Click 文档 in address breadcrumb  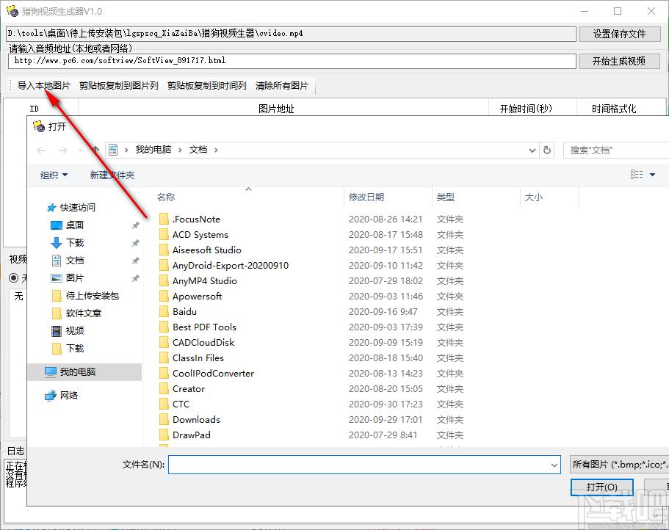coord(198,150)
